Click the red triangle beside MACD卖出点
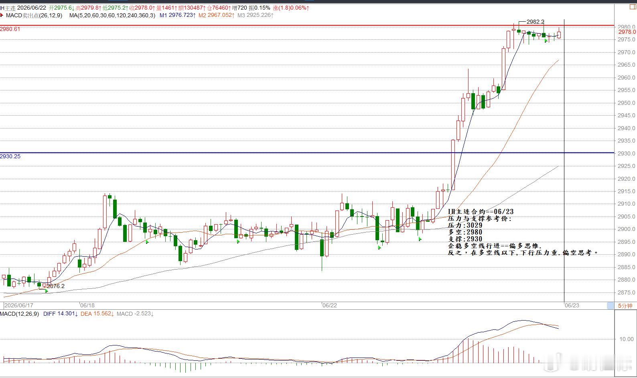 click(x=2, y=16)
